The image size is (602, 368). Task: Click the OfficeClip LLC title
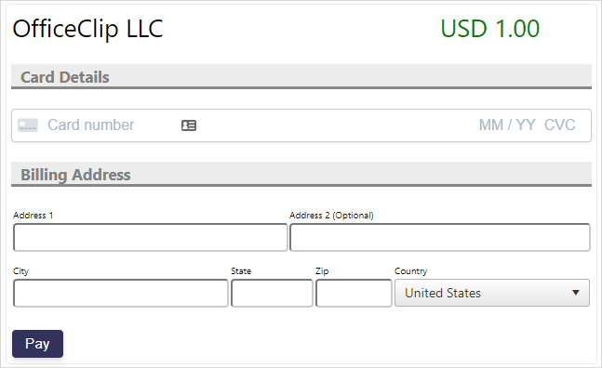click(87, 29)
